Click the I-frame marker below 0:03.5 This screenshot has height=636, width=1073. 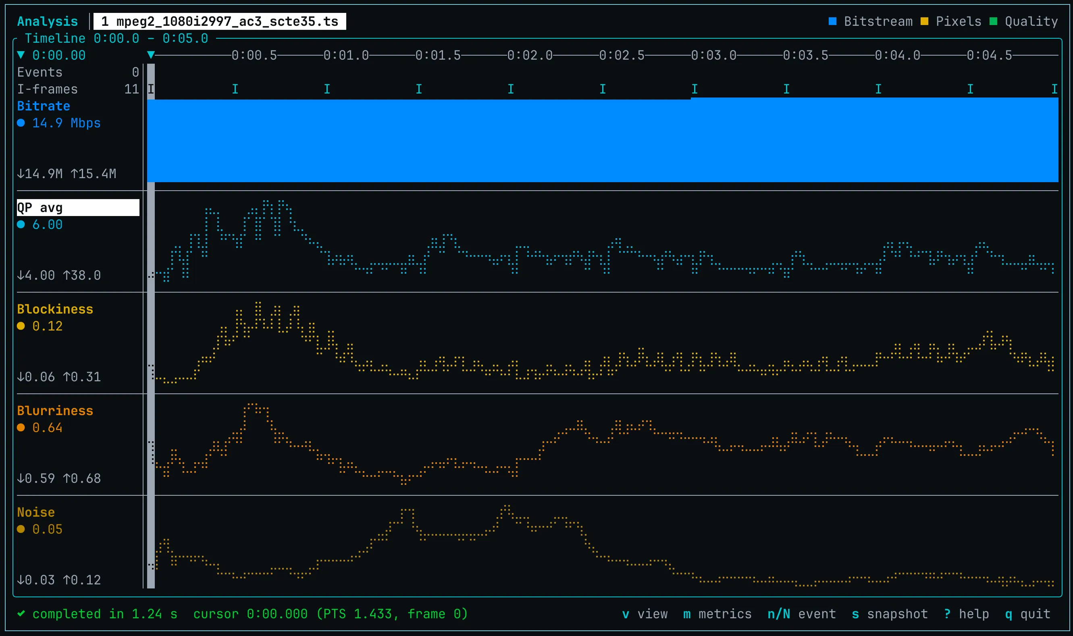[x=787, y=89]
